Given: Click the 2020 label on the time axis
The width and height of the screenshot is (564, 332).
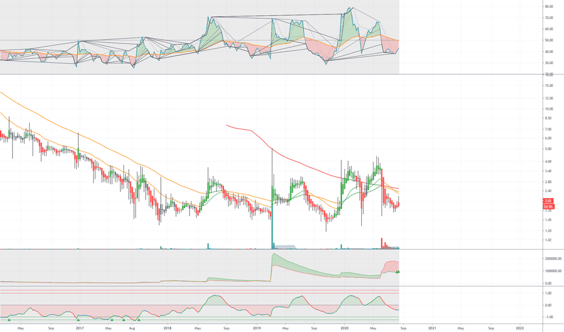Looking at the screenshot, I should (344, 328).
